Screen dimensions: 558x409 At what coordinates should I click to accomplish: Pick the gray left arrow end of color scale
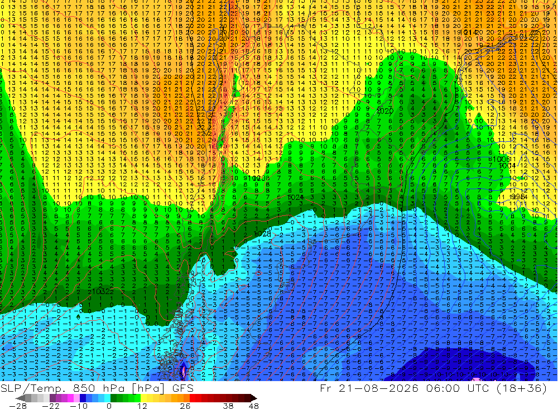pos(21,398)
